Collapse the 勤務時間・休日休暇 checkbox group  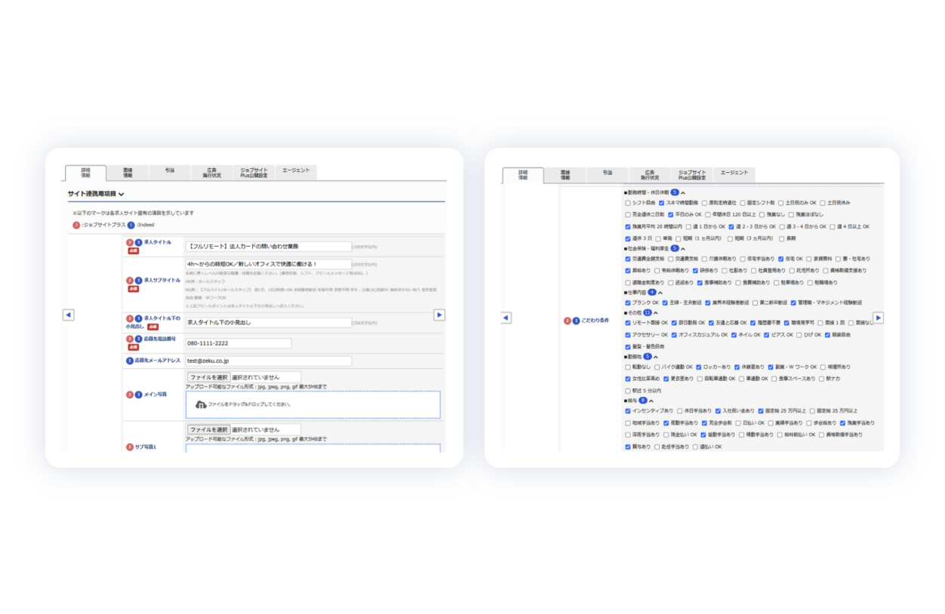[x=683, y=192]
